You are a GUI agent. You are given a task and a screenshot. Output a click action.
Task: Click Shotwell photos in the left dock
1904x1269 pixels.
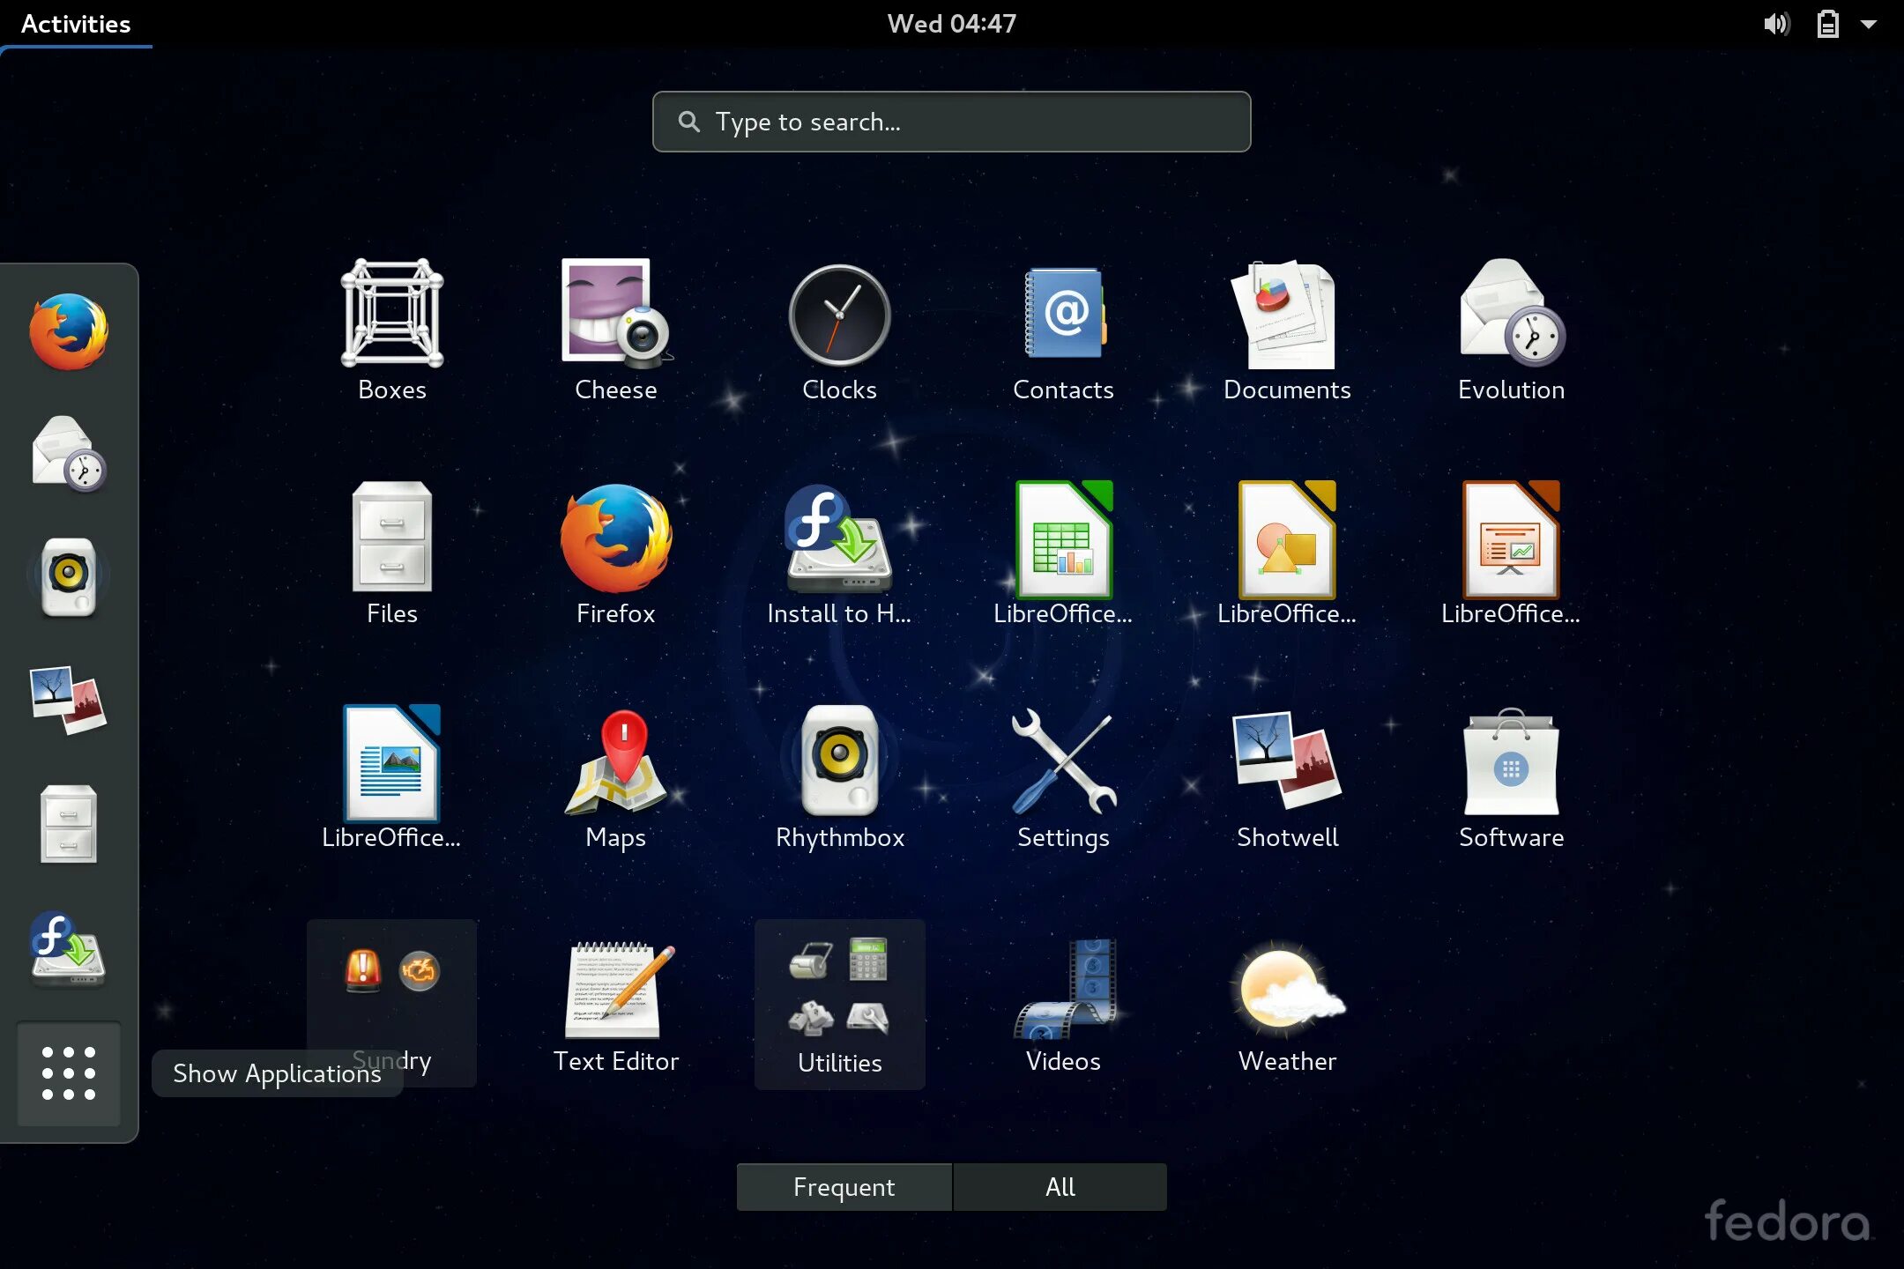pos(69,701)
